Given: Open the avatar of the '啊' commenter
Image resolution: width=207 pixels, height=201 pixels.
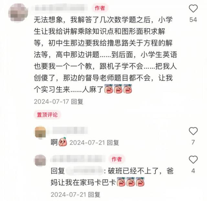Looking at the screenshot, I should click(40, 133).
